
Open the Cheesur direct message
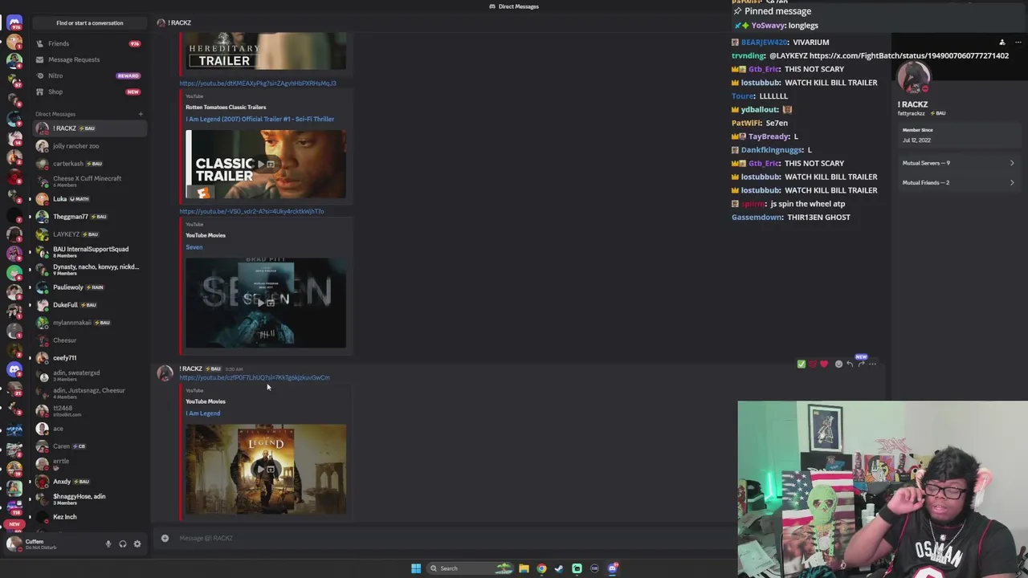point(90,340)
